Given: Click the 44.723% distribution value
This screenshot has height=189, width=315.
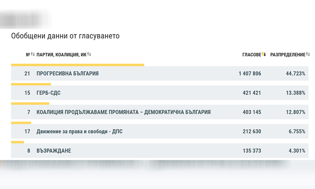Looking at the screenshot, I should pyautogui.click(x=295, y=73).
